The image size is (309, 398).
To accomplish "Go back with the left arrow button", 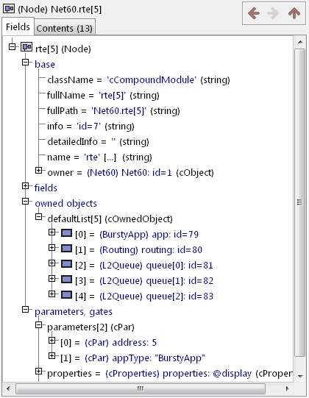I will tap(254, 13).
